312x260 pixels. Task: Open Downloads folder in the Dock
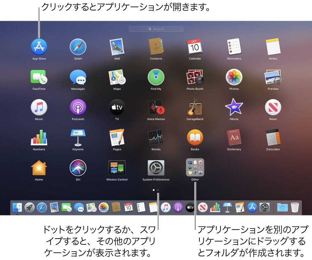tap(283, 208)
